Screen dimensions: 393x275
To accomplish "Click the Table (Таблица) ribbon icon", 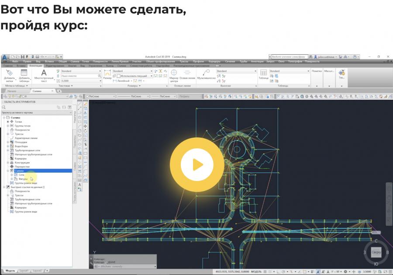I will [263, 74].
